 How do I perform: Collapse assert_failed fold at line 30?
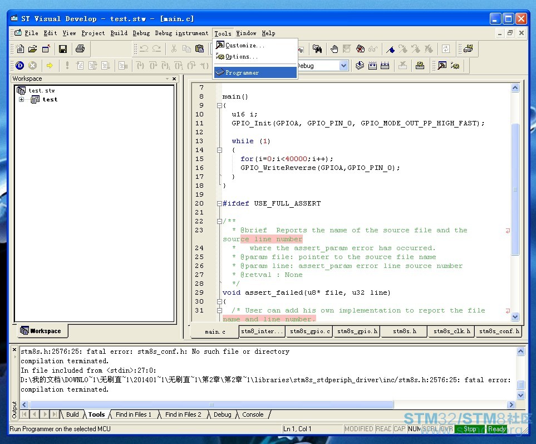219,301
